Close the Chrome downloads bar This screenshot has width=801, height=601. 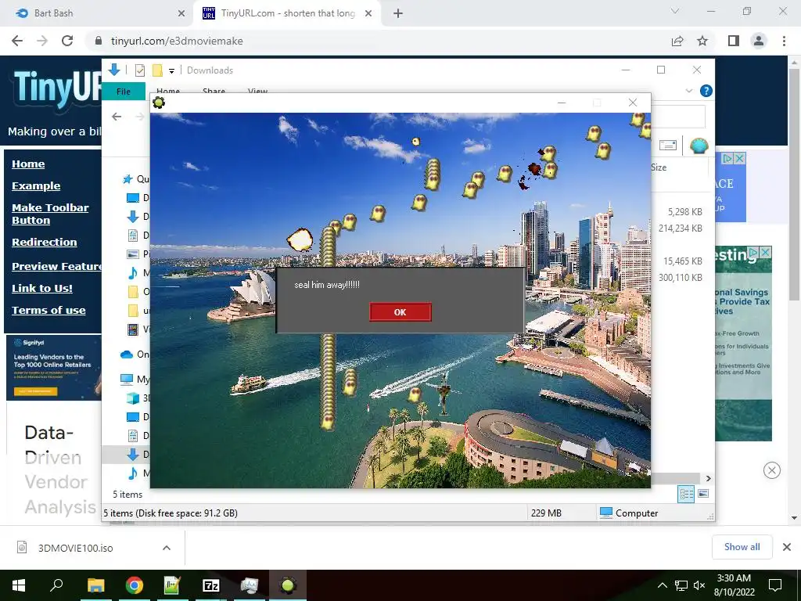point(787,547)
